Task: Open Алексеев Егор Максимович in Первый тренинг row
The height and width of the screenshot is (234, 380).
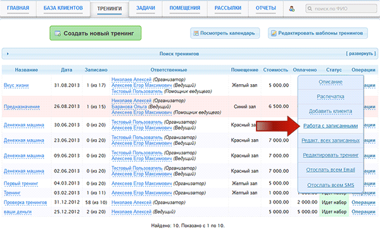Action: click(141, 183)
